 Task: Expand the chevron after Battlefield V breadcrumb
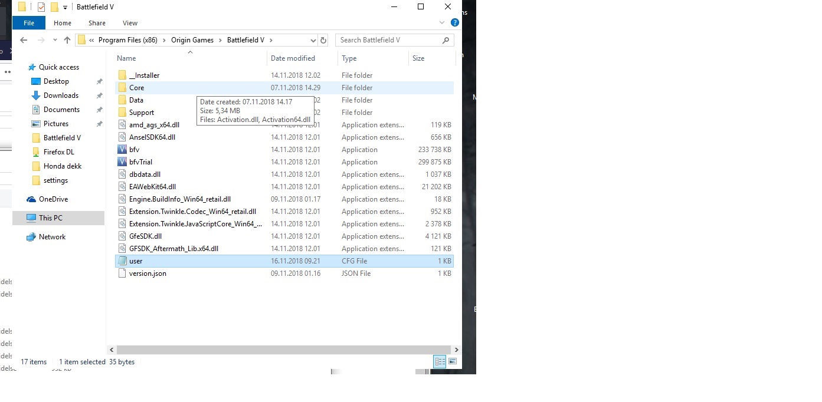pos(271,40)
